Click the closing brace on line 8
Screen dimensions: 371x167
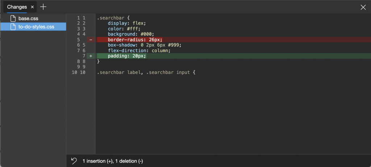99,62
